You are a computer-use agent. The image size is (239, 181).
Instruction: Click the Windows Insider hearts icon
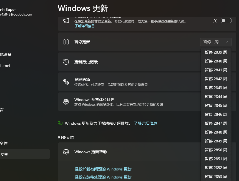(66, 102)
